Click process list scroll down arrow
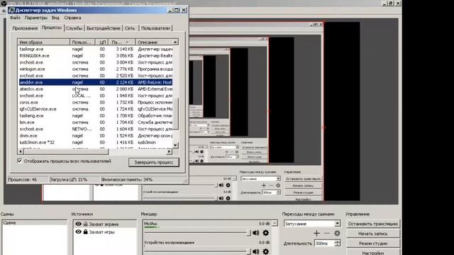This screenshot has height=255, width=454. [175, 145]
